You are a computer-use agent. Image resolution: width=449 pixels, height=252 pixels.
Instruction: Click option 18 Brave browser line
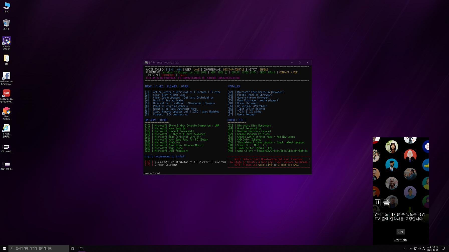(243, 103)
